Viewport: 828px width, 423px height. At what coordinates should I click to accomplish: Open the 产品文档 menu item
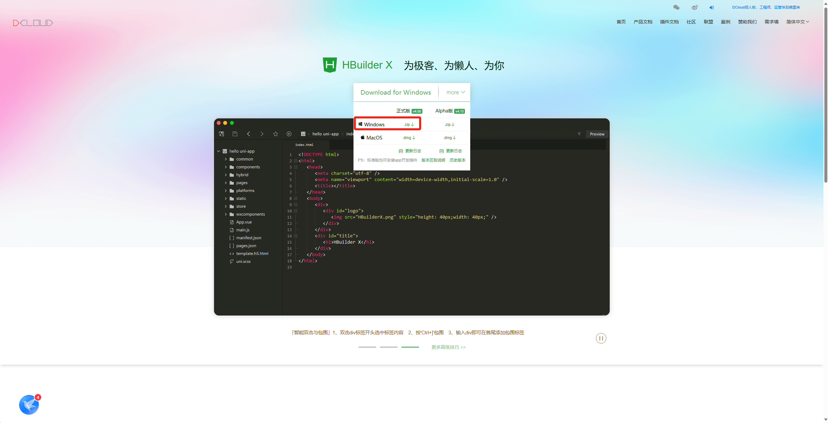point(643,22)
